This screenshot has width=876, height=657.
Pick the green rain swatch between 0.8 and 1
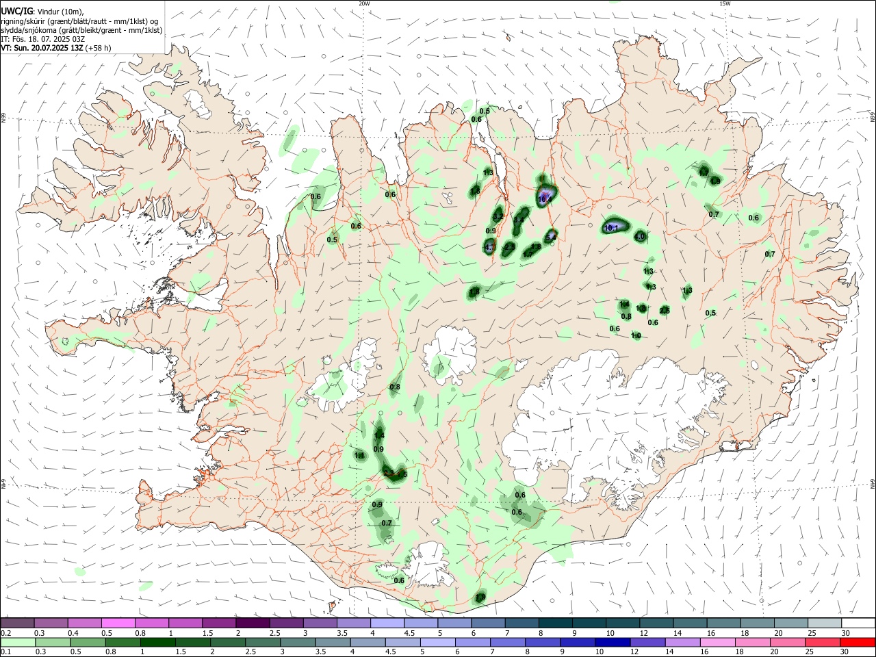click(123, 643)
